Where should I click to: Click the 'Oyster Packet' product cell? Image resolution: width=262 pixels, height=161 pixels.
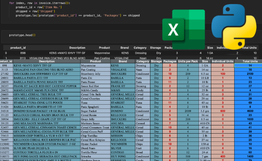[x=95, y=144]
